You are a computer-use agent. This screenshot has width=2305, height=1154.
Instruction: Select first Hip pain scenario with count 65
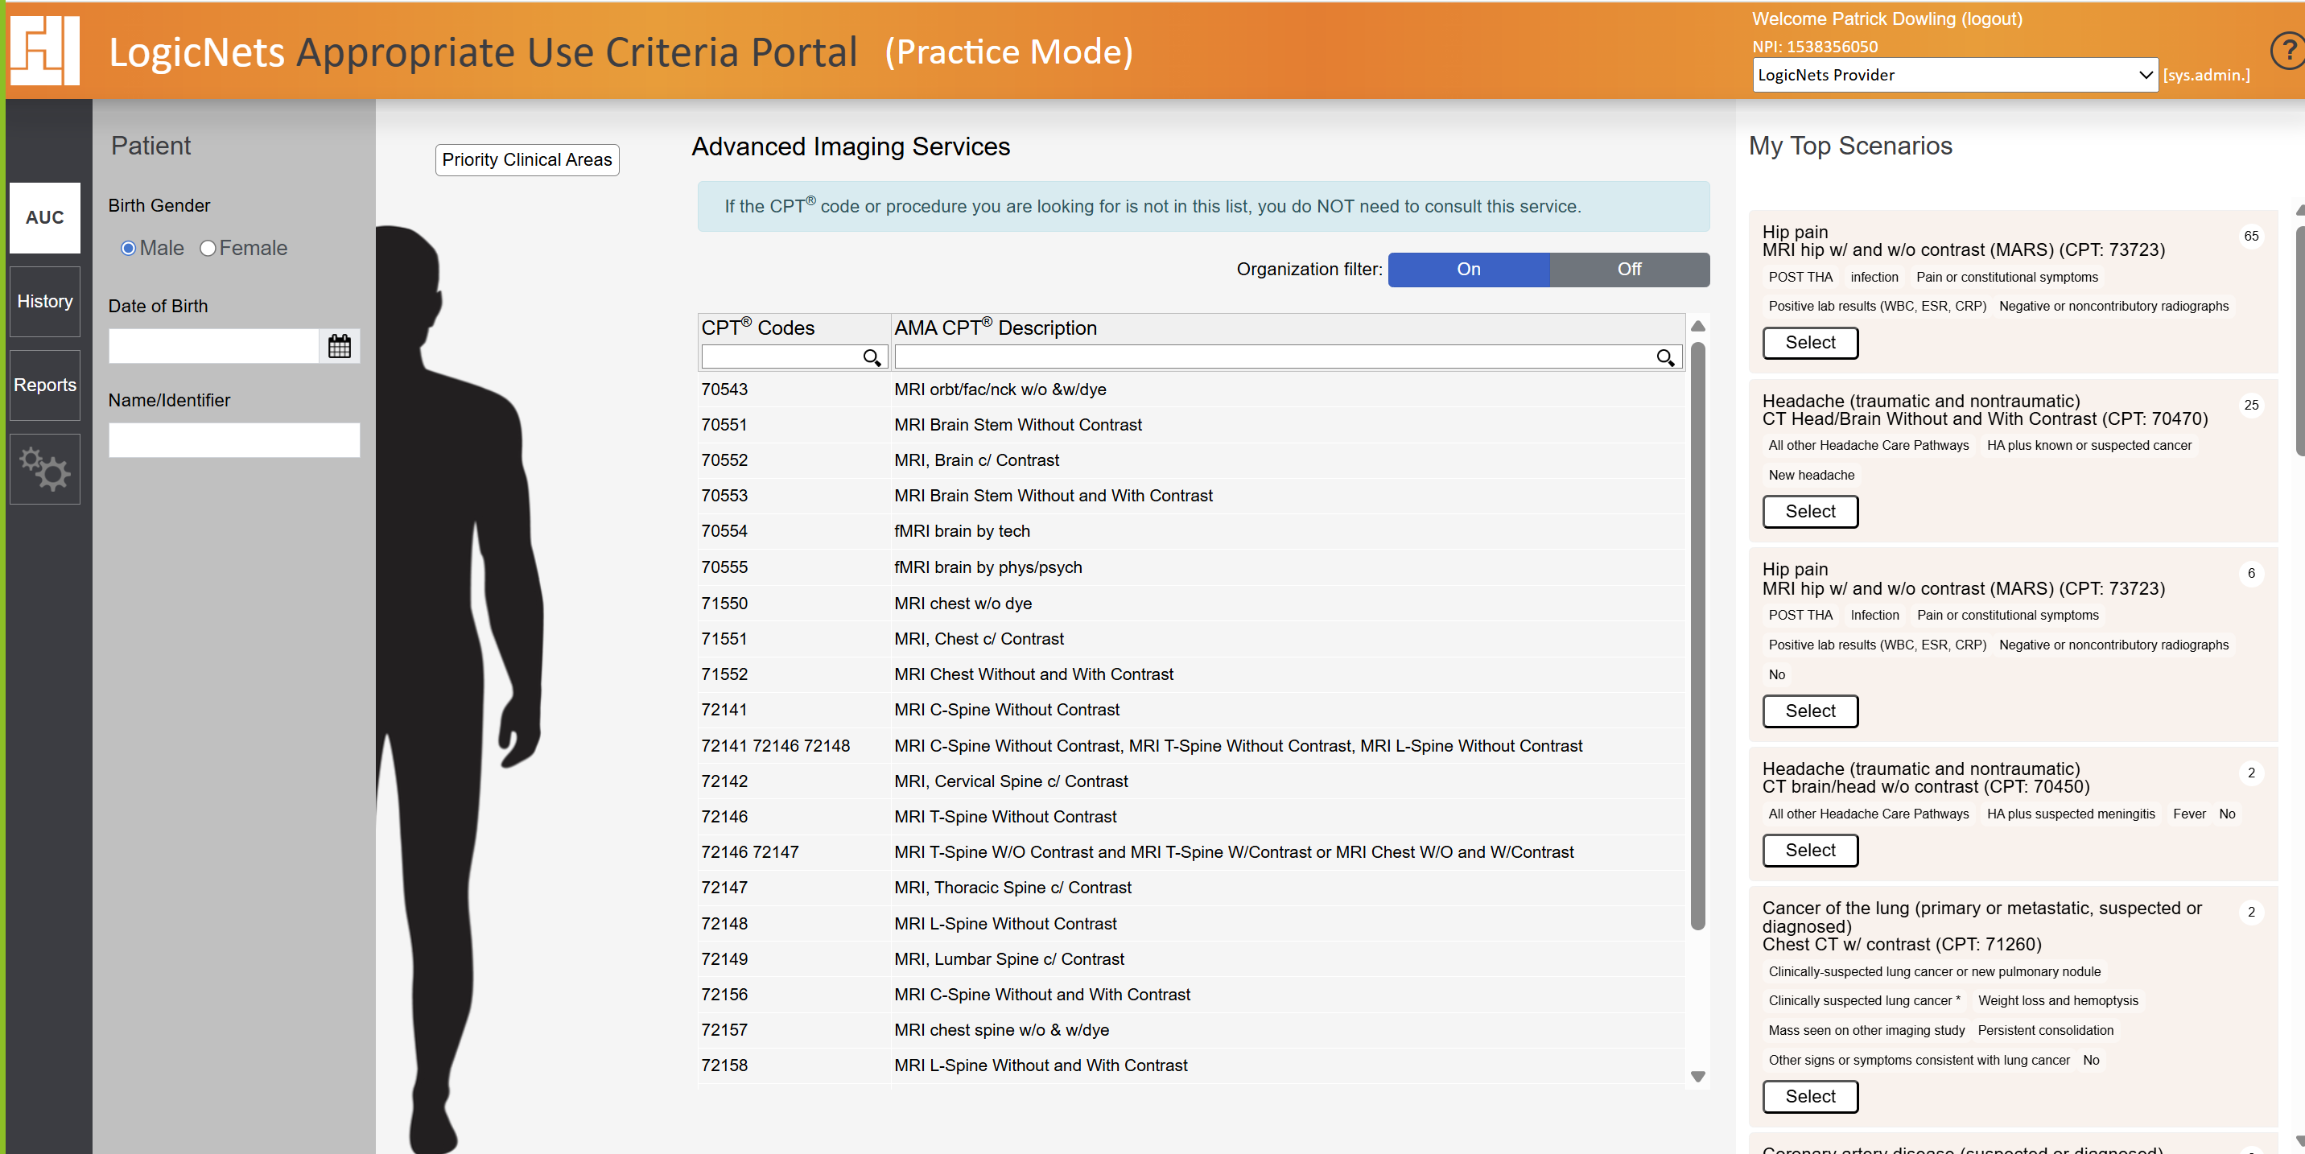point(1810,343)
